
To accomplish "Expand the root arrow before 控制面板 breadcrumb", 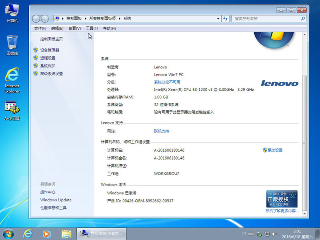I will click(63, 18).
